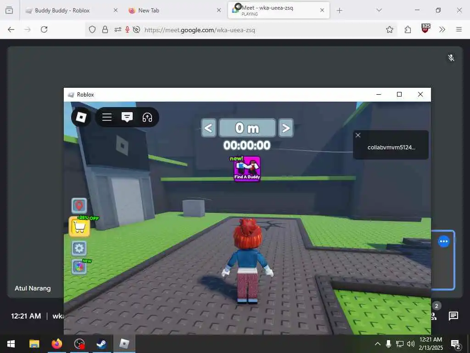Screen dimensions: 470x353
Task: Open a new browser tab with plus
Action: point(339,11)
